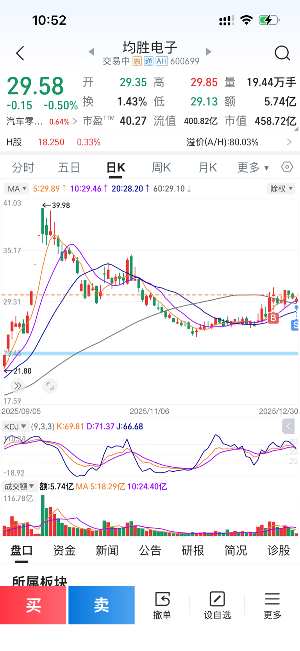Open the MA indicator dropdown
300x651 pixels.
16,189
